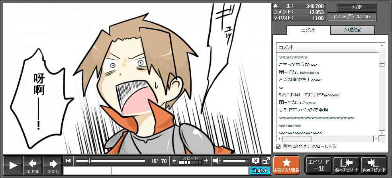Viewport: 392px width, 178px height.
Task: Switch to the NG設定 tab
Action: [352, 30]
